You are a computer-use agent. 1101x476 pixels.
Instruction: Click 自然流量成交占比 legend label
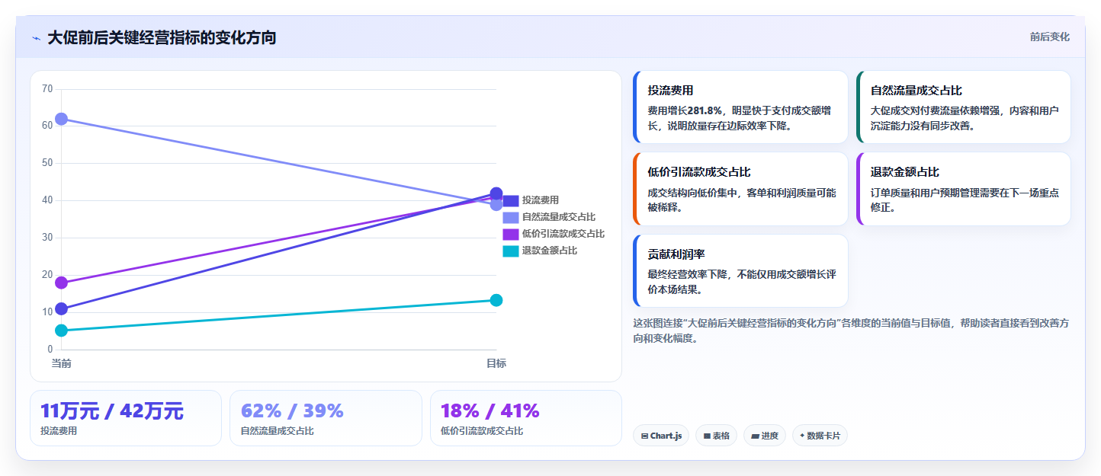pyautogui.click(x=559, y=217)
